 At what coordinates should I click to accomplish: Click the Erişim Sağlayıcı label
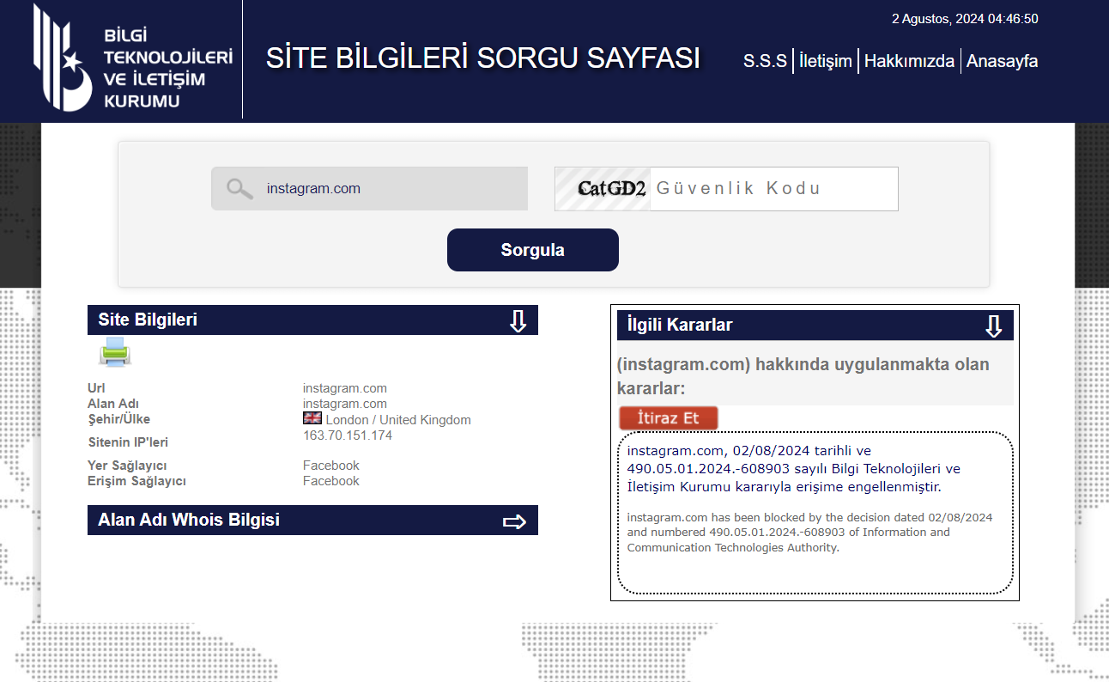(x=137, y=481)
